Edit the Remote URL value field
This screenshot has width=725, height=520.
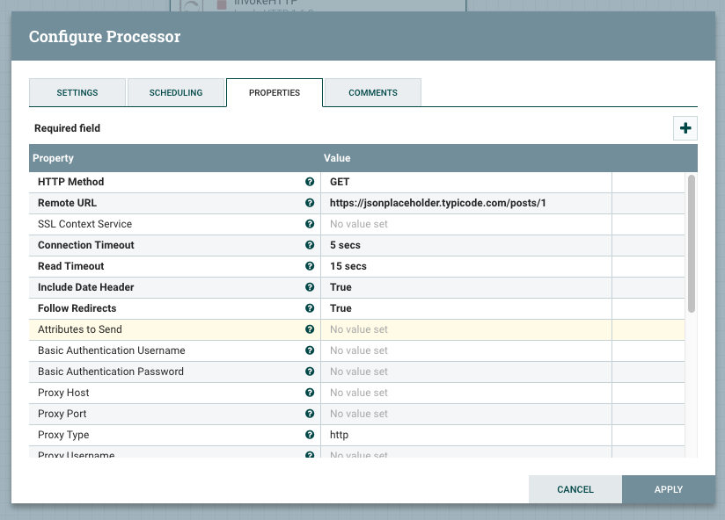pos(466,203)
